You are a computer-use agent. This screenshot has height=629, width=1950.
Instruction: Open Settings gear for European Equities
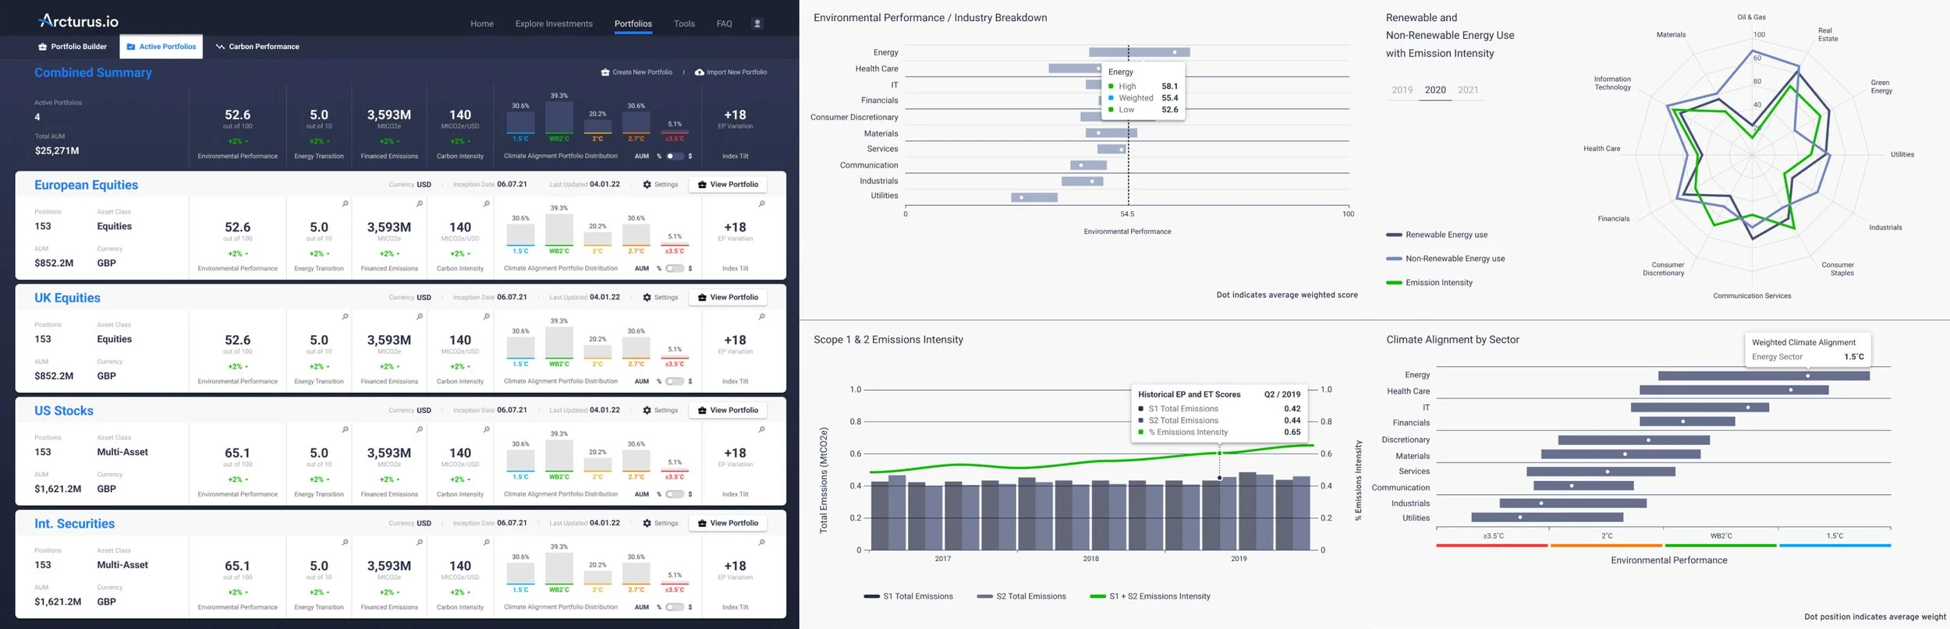[x=647, y=185]
